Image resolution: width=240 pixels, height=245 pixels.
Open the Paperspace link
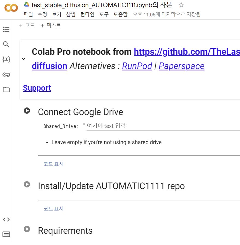[x=182, y=66]
